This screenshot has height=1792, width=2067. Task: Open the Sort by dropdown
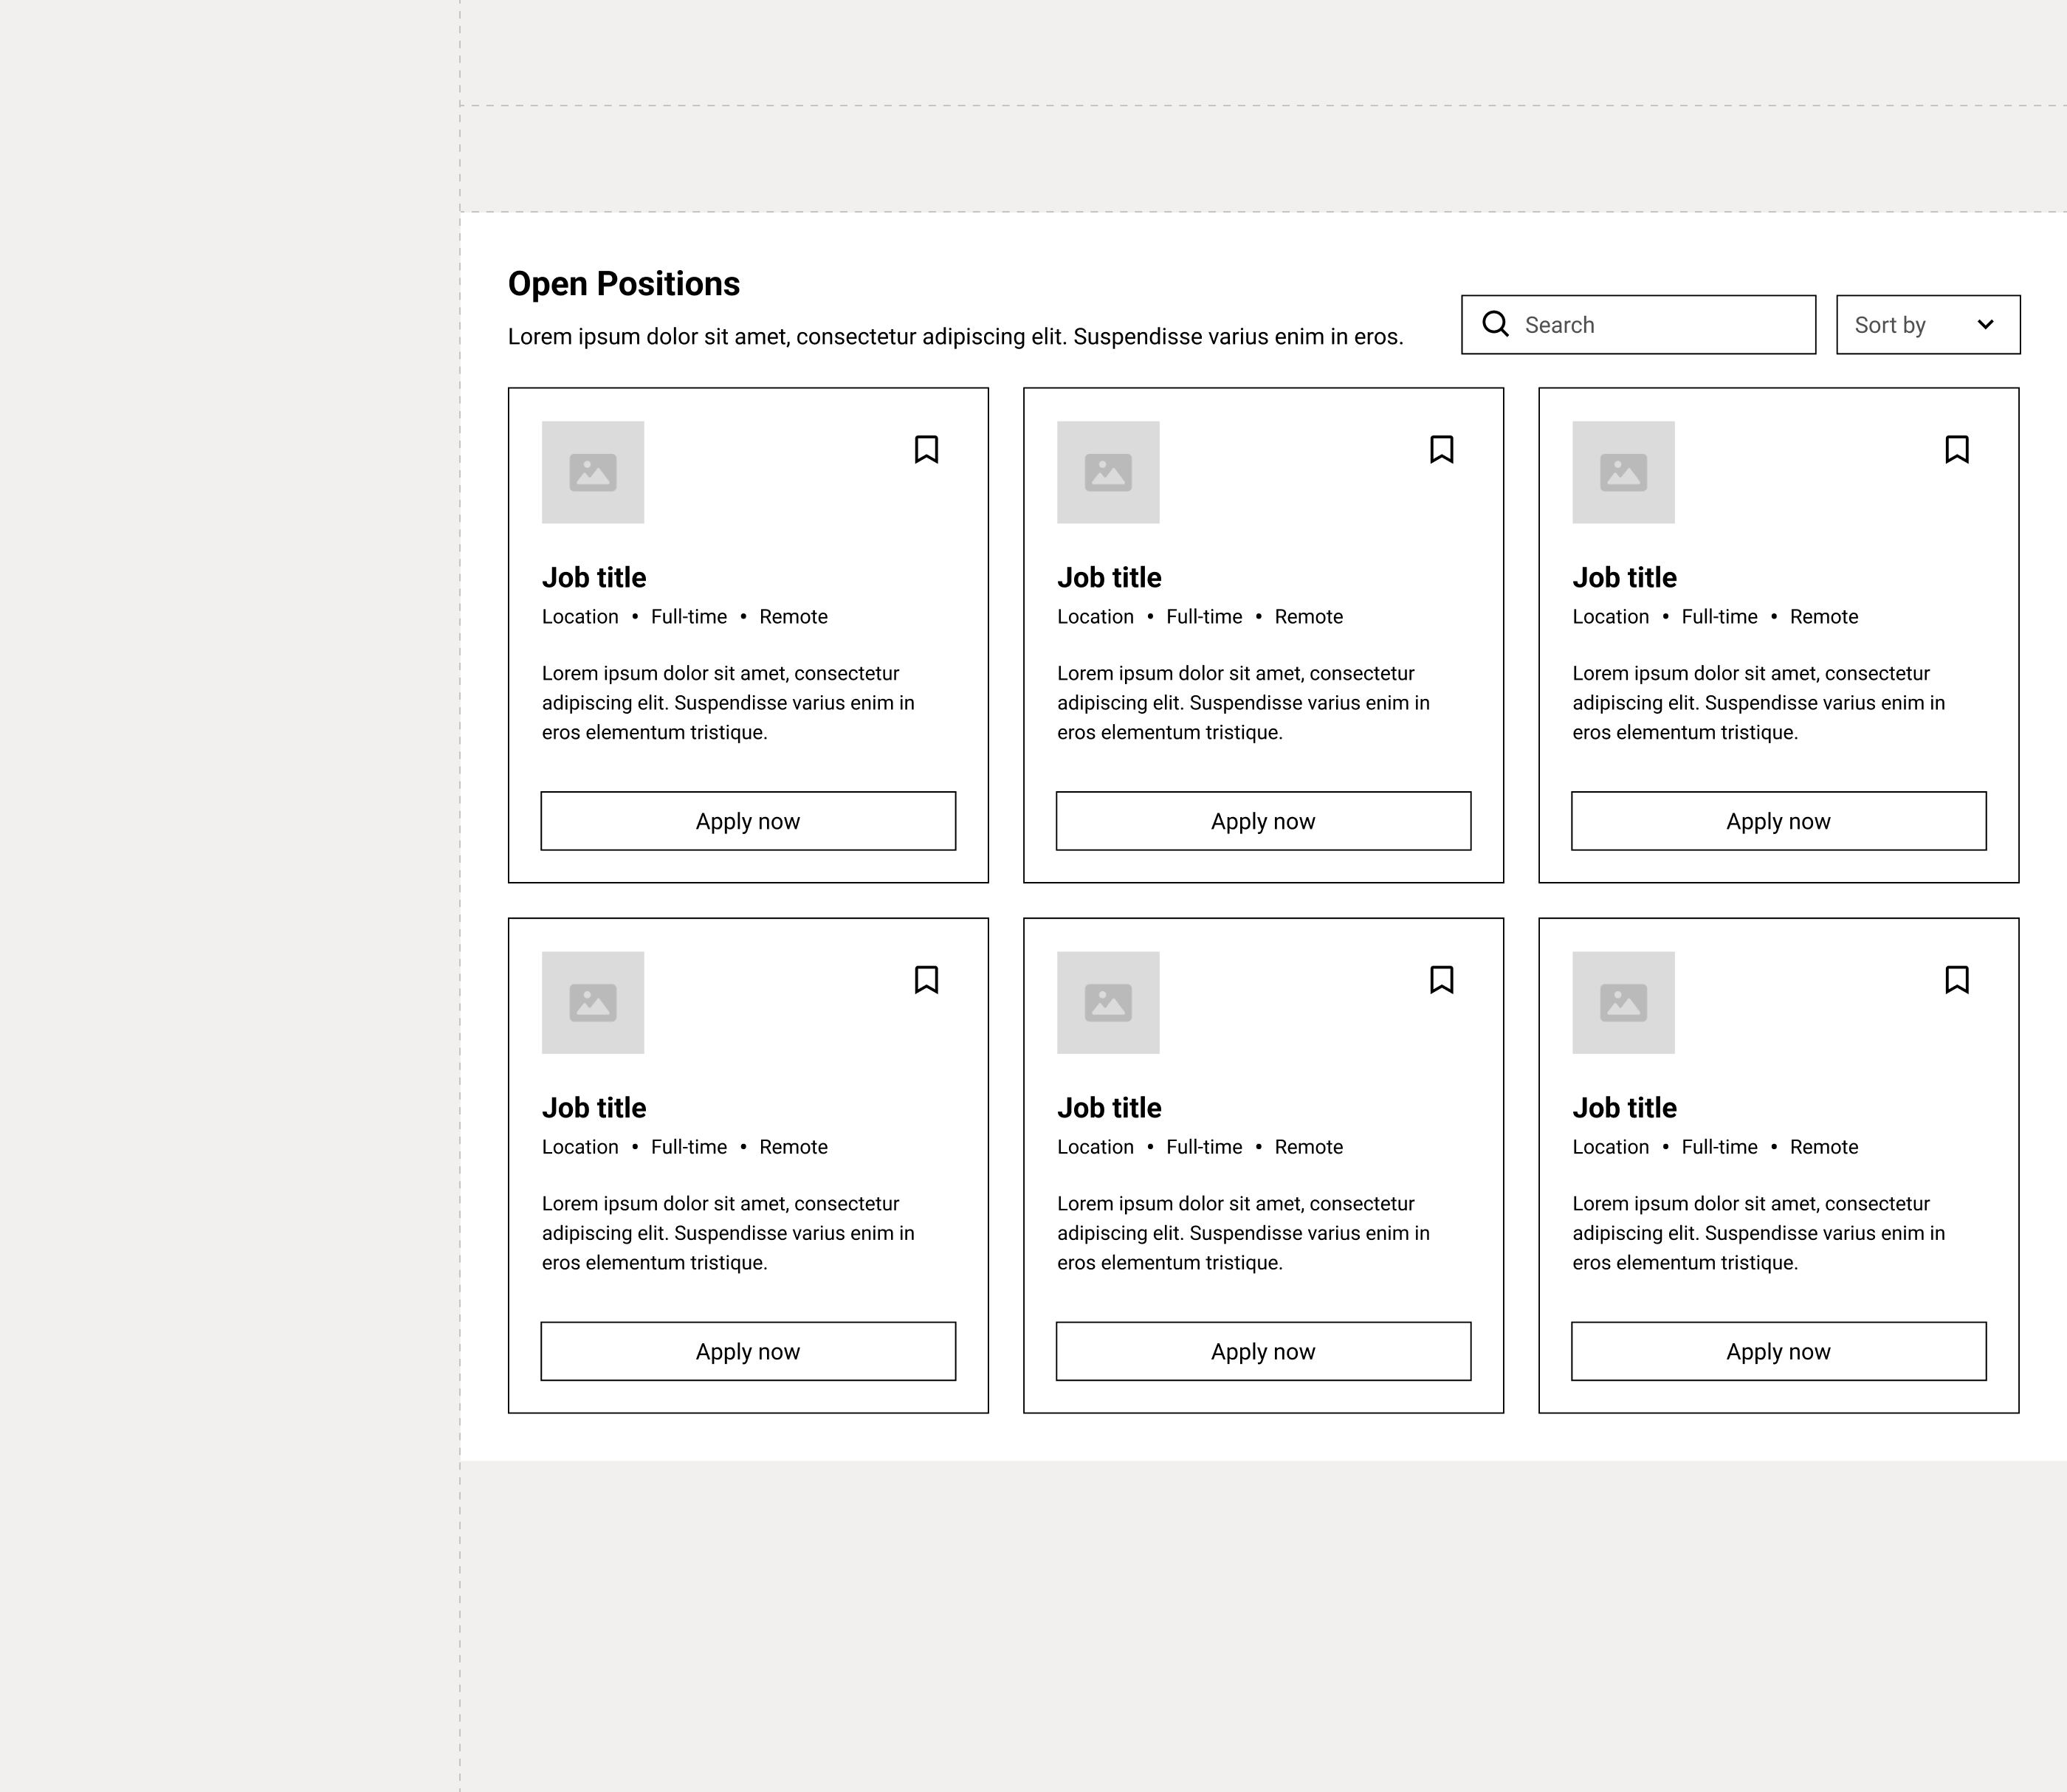point(1928,324)
